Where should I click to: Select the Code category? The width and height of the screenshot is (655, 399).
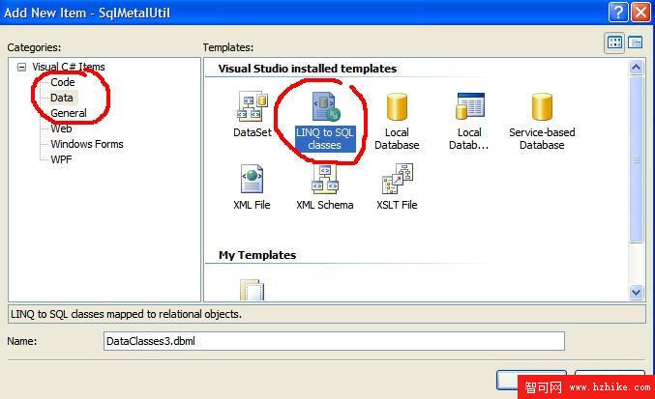[x=63, y=82]
